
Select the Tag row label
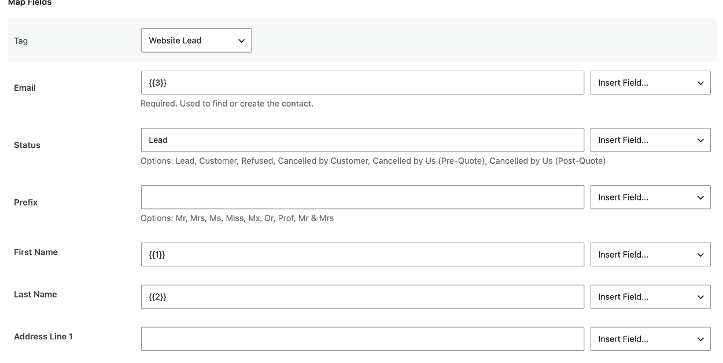click(x=21, y=41)
